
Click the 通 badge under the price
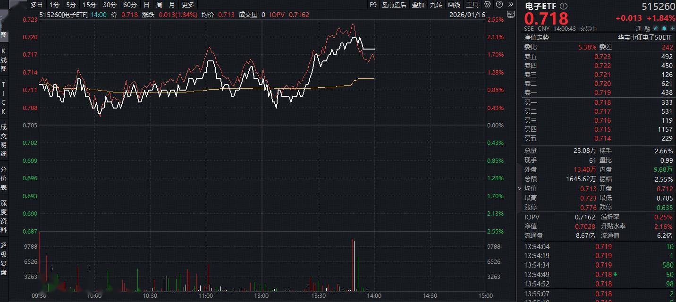pyautogui.click(x=640, y=28)
